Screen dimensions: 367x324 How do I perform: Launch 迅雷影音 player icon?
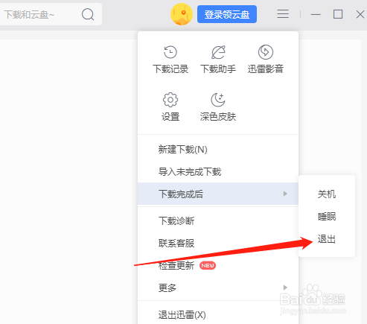(x=266, y=52)
